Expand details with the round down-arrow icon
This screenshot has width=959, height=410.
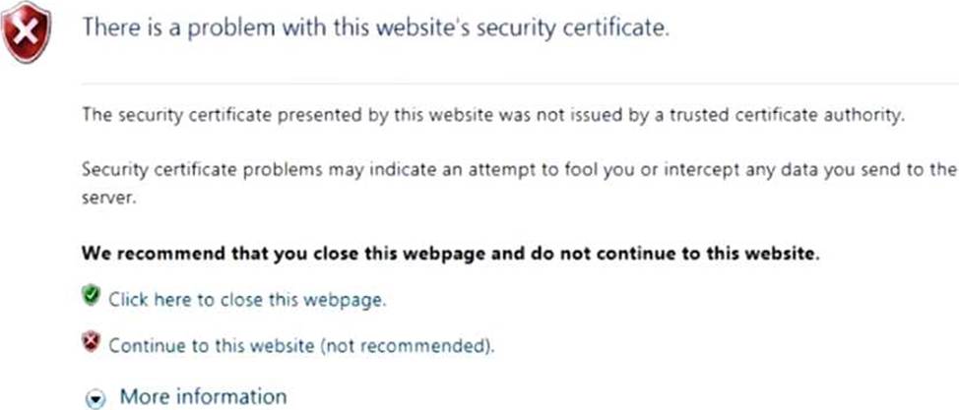[96, 399]
